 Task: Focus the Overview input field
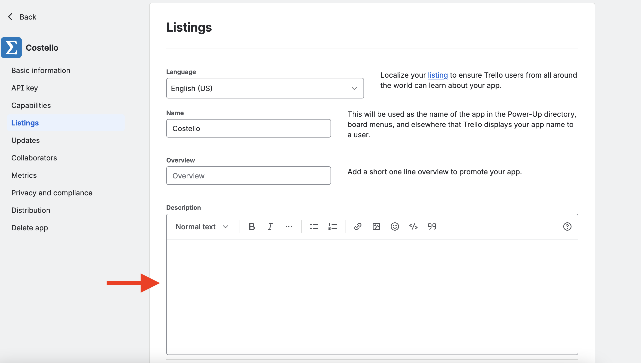pos(248,176)
